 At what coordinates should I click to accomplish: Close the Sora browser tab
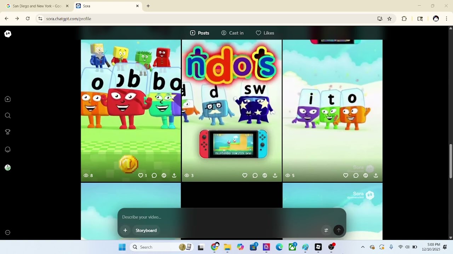coord(137,6)
